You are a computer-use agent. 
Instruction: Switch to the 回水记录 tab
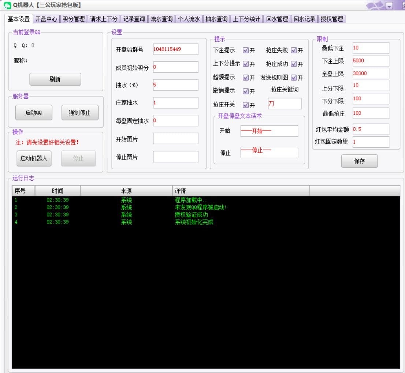pyautogui.click(x=304, y=19)
